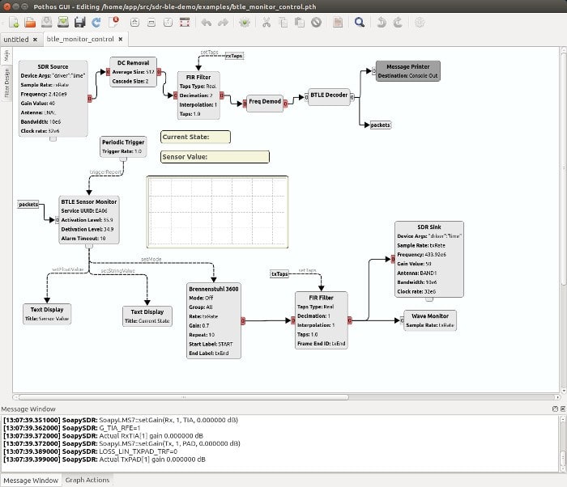Select the Periodic Trigger block
The width and height of the screenshot is (567, 487).
(x=123, y=146)
